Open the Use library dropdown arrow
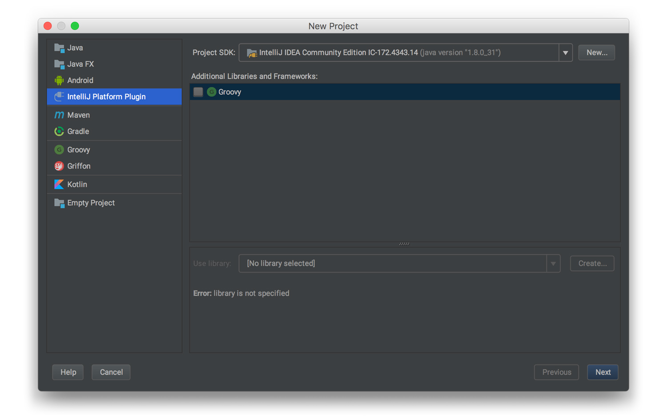This screenshot has height=419, width=667. (553, 263)
